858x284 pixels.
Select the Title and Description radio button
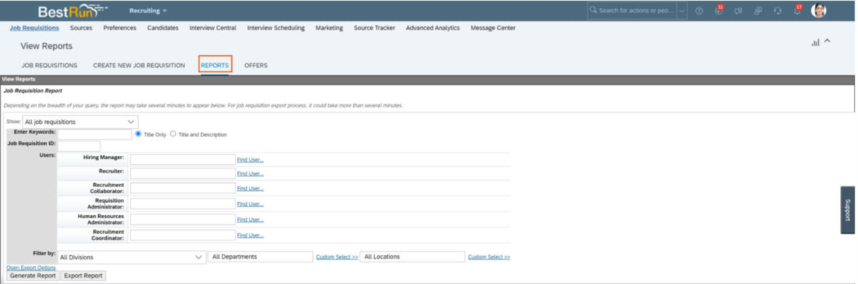pos(173,134)
